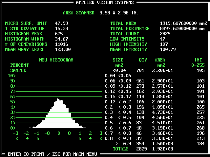Select the value 123.00
210x157 pixels.
(63, 49)
